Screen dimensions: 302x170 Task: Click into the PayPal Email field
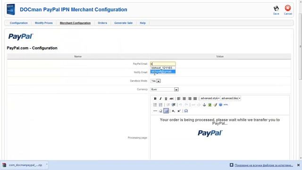click(163, 64)
